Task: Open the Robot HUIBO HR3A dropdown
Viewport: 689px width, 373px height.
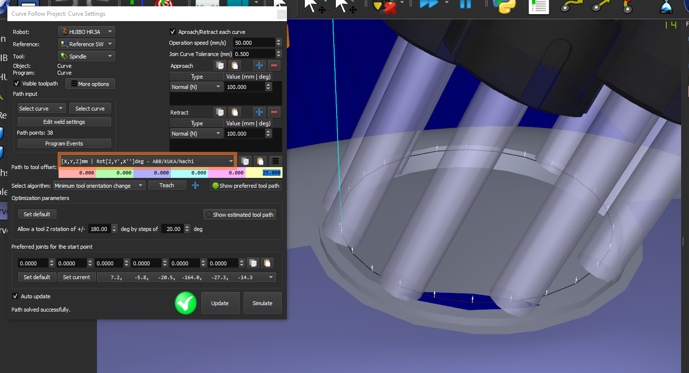Action: click(86, 31)
